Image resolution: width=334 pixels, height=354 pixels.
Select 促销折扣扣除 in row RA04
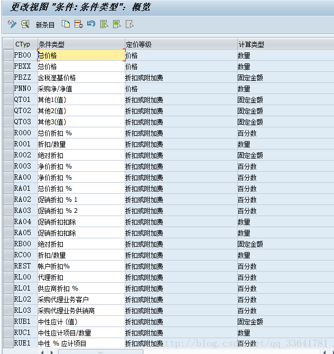(81, 222)
